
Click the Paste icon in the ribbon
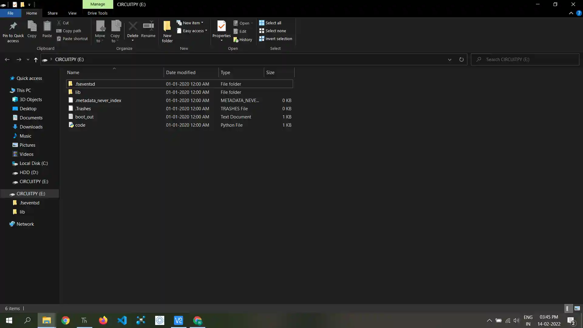pyautogui.click(x=47, y=27)
